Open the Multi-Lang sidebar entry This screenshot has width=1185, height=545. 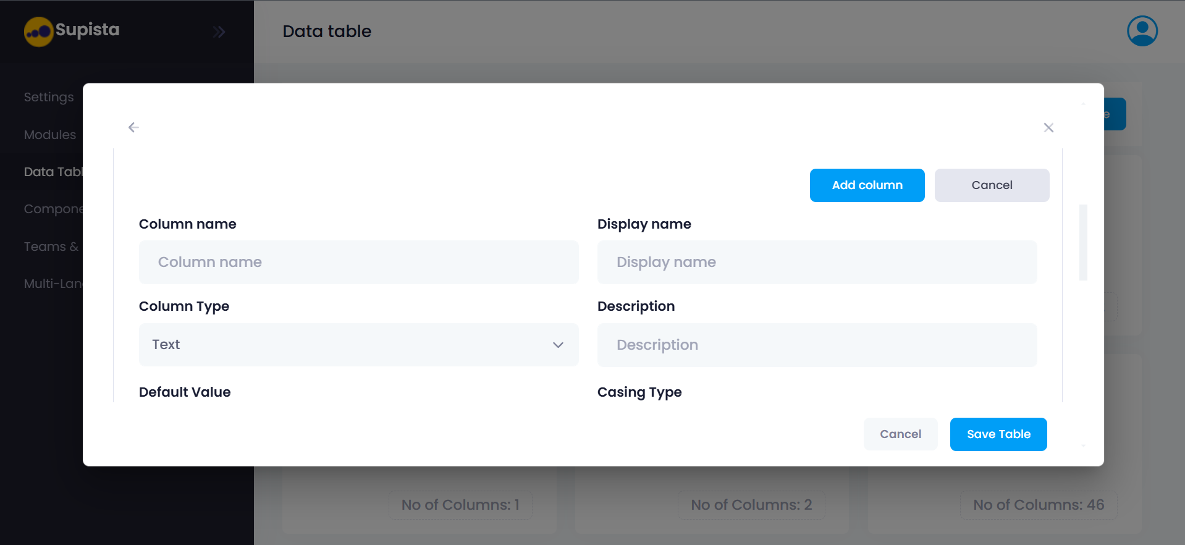pyautogui.click(x=53, y=284)
